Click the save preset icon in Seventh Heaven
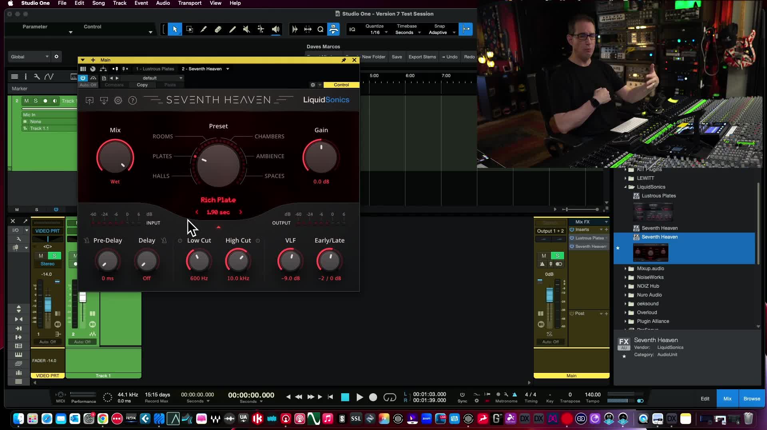 pos(104,100)
